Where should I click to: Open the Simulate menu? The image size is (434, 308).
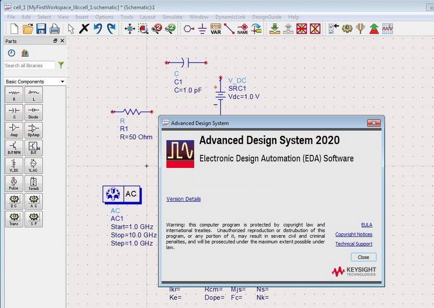pos(172,17)
